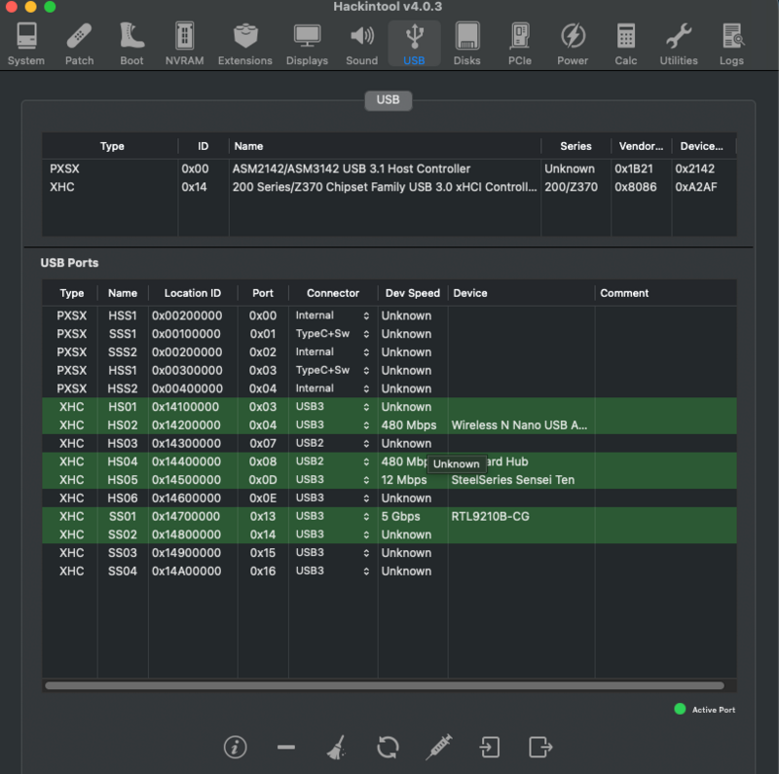Click the syringe inject icon

pos(439,747)
